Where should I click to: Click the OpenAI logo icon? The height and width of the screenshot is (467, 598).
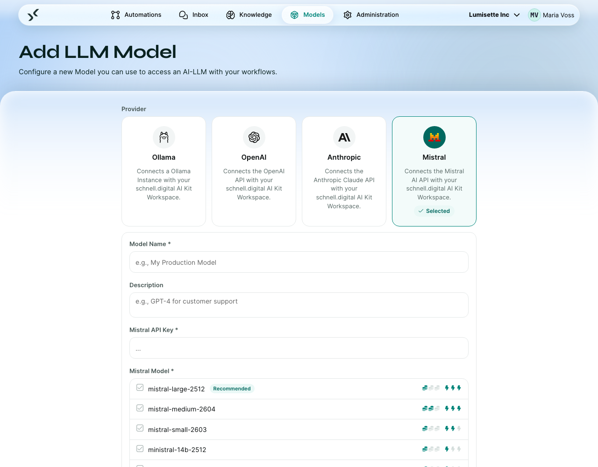[x=254, y=137]
